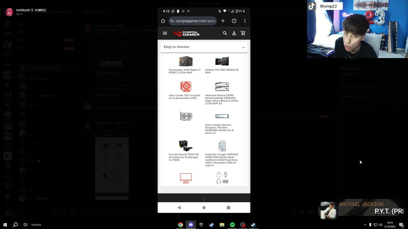
Task: Click the WPLC server tag badge
Action: 40,10
